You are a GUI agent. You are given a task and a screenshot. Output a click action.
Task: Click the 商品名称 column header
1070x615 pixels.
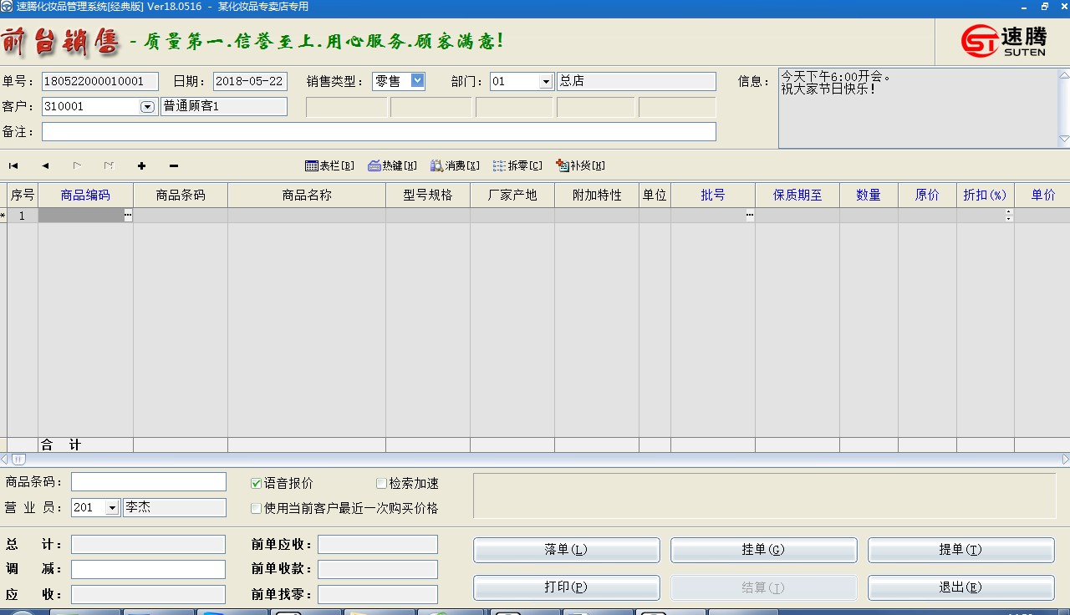coord(307,195)
